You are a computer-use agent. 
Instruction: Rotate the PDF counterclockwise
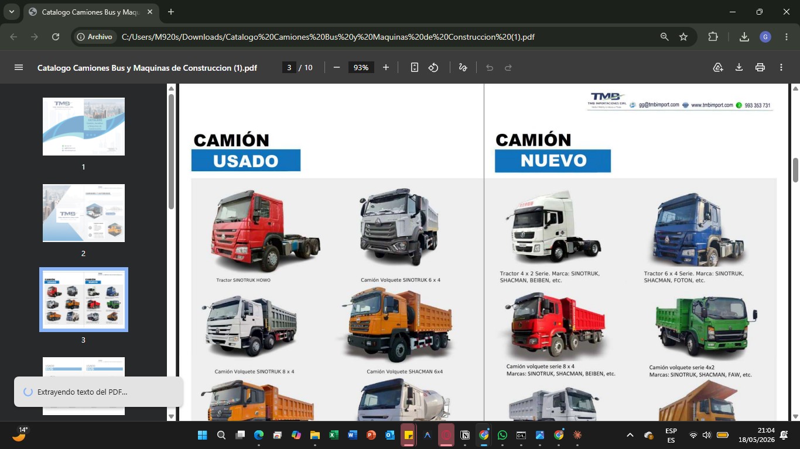433,67
